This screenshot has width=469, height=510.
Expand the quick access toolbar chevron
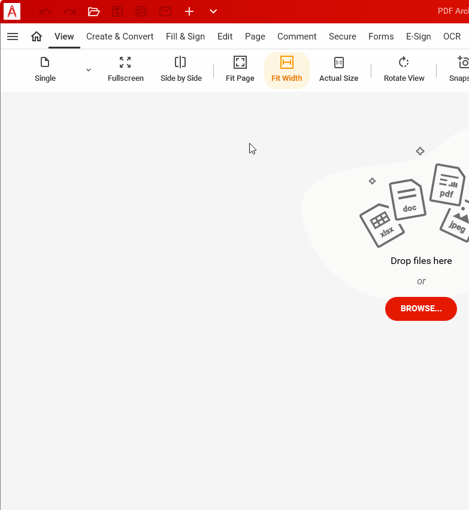[x=213, y=11]
